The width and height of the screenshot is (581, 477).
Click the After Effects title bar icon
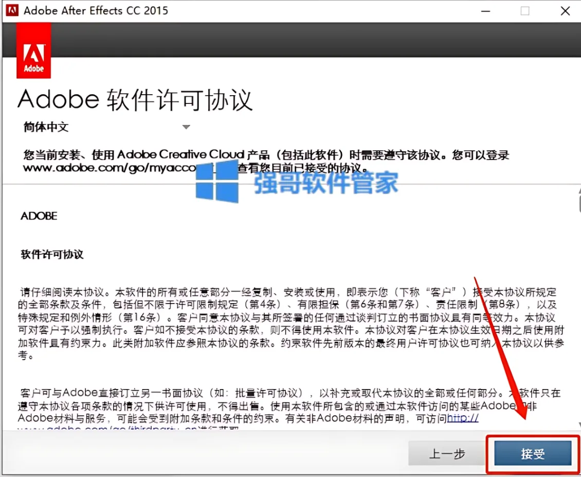[12, 10]
